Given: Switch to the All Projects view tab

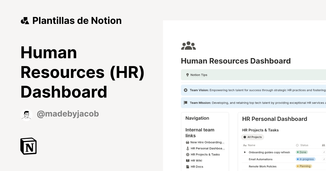Looking at the screenshot, I should point(253,137).
